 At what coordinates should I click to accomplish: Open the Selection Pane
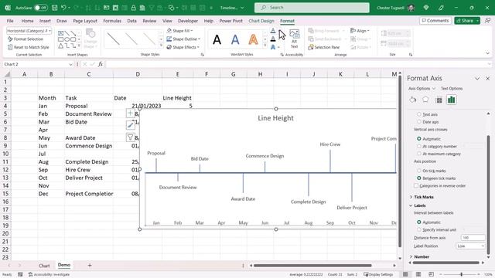[x=324, y=47]
